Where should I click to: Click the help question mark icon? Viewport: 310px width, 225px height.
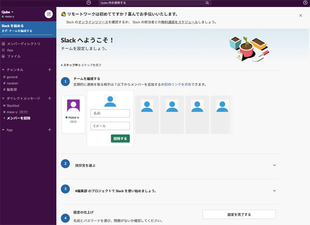point(305,3)
